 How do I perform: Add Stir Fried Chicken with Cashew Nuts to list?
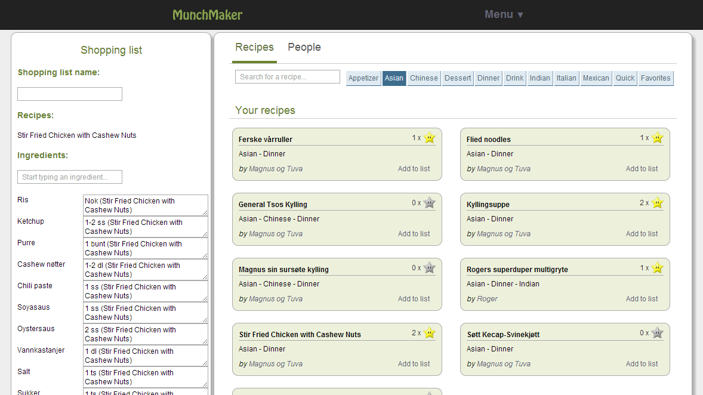coord(414,363)
